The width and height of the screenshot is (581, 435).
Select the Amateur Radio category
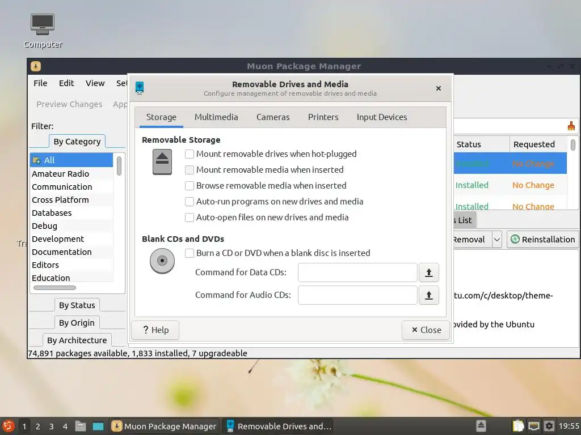coord(71,174)
